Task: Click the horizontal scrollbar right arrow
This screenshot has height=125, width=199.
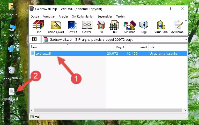Action: click(x=185, y=110)
